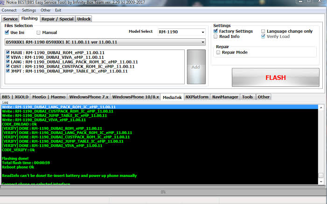Click the Flashing done! log line

tap(15, 158)
